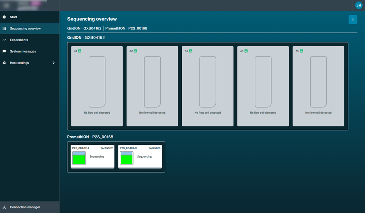The height and width of the screenshot is (213, 365).
Task: Open the JM user avatar
Action: pyautogui.click(x=359, y=5)
